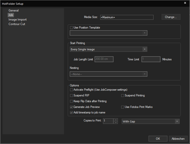
Task: Open the Position Template dropdown
Action: (x=108, y=33)
